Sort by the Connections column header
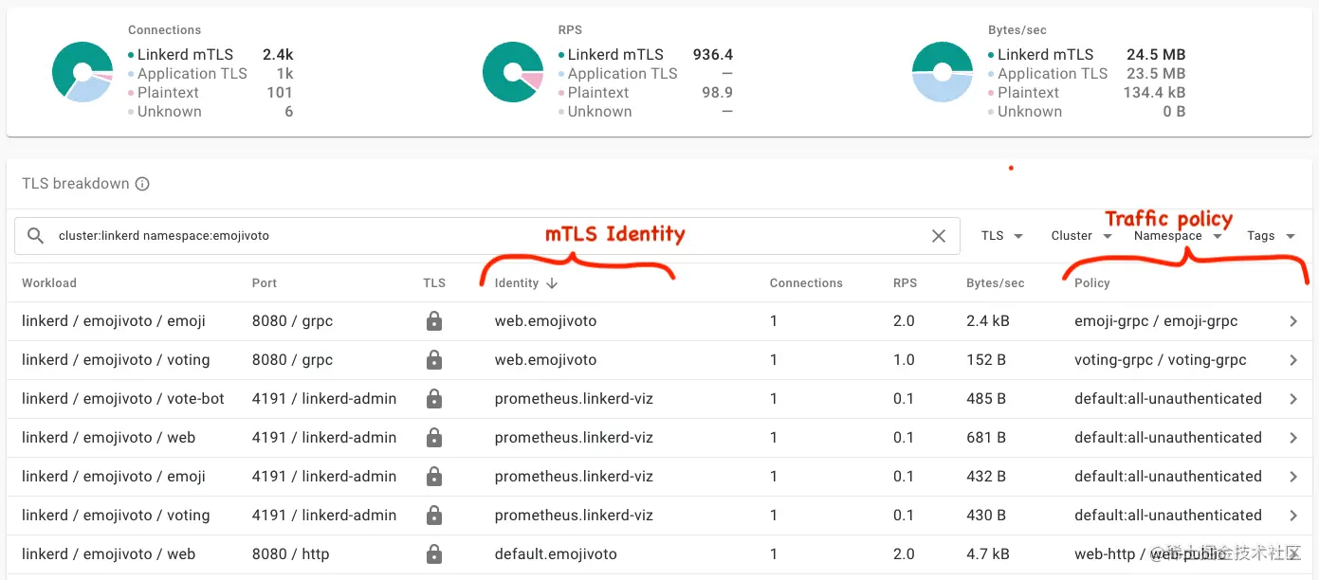Viewport: 1319px width, 580px height. pos(806,283)
